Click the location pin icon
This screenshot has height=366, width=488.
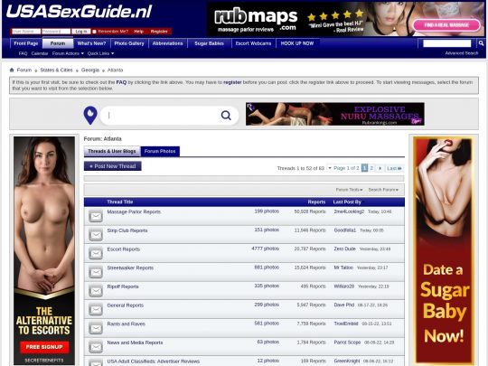point(90,116)
